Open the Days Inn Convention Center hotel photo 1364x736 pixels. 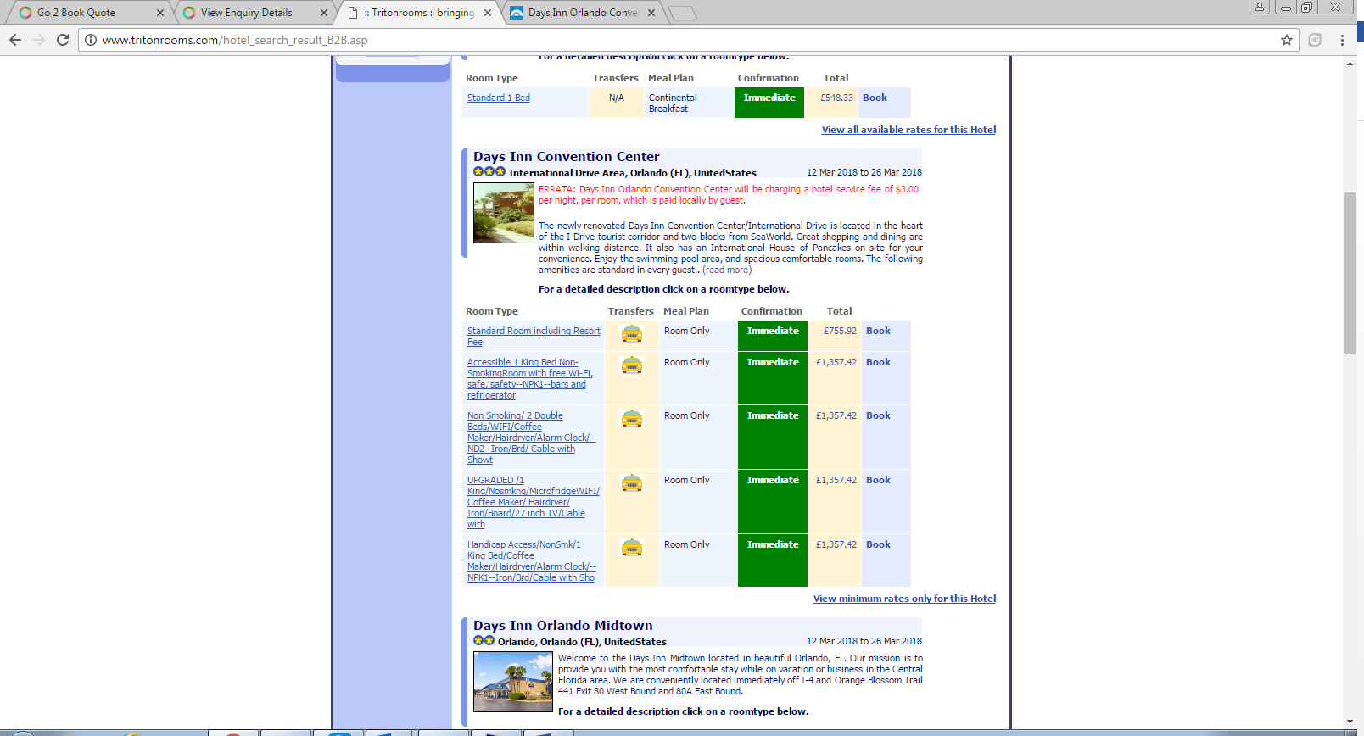(x=504, y=213)
